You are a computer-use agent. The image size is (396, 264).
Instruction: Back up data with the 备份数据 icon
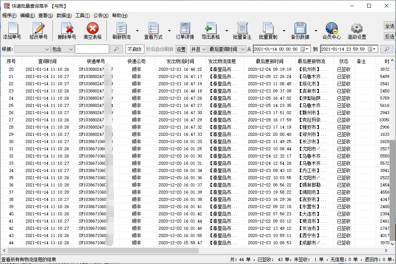click(x=301, y=30)
